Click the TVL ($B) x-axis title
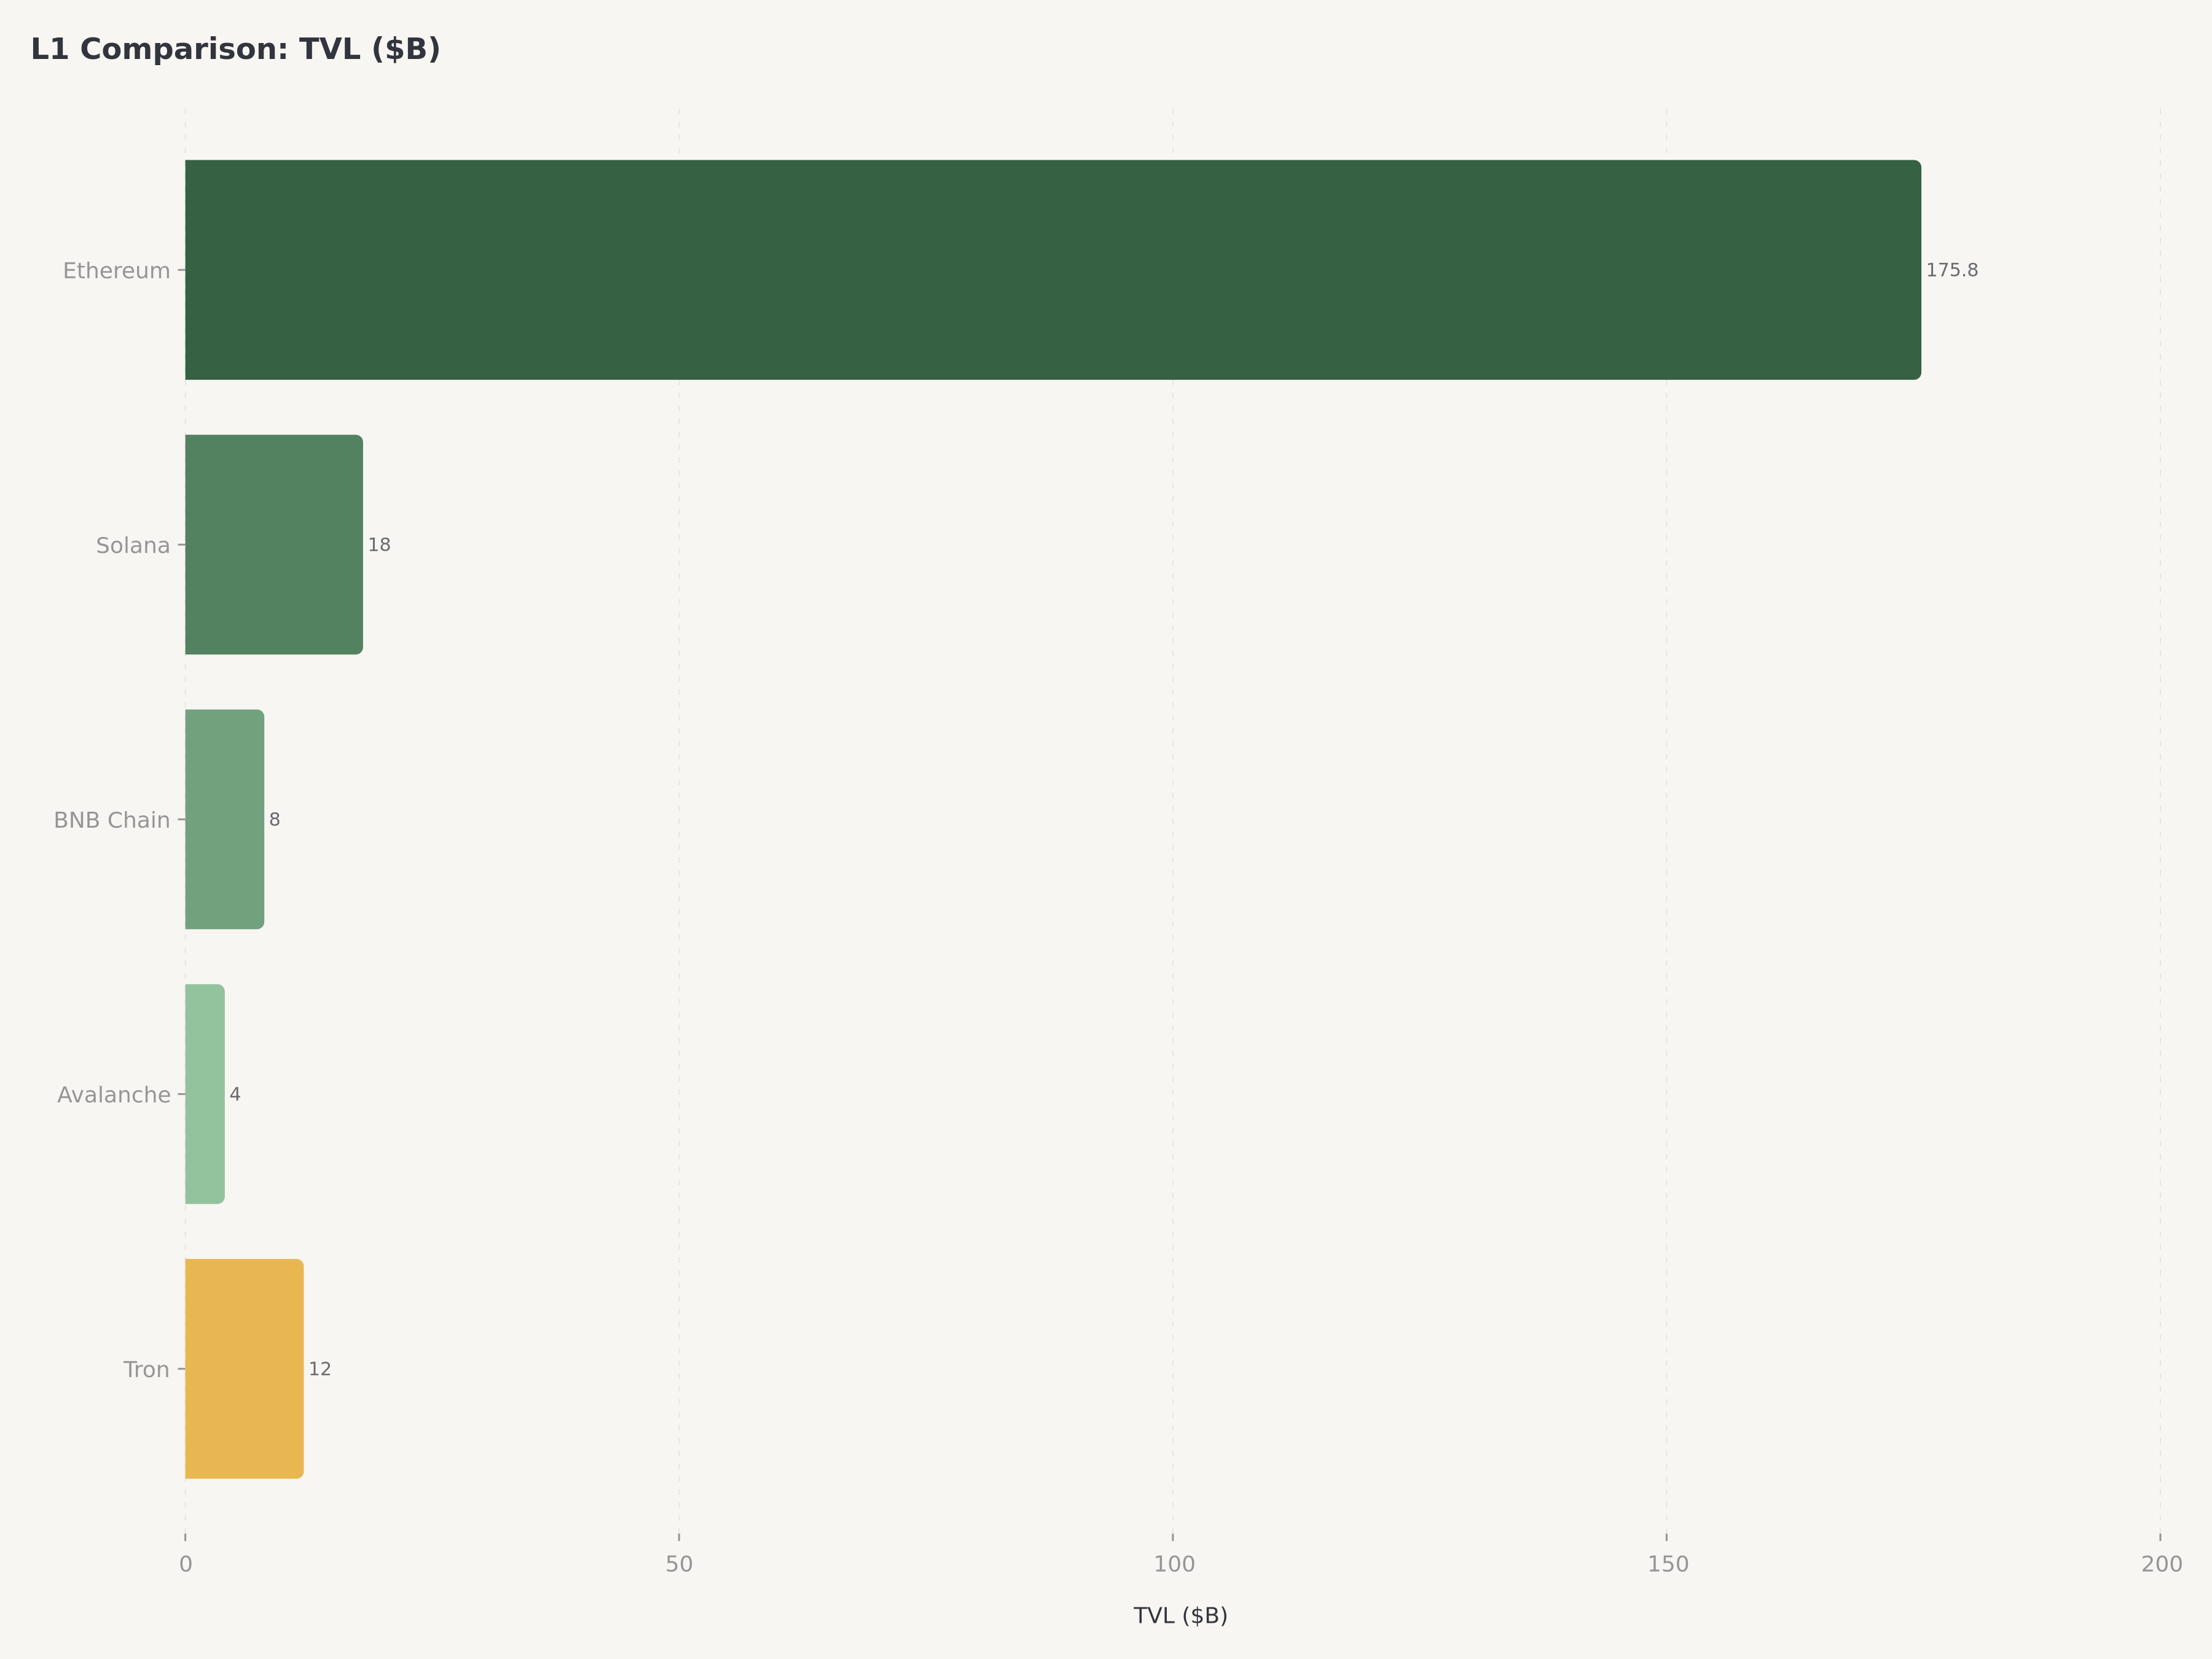 (x=1180, y=1615)
